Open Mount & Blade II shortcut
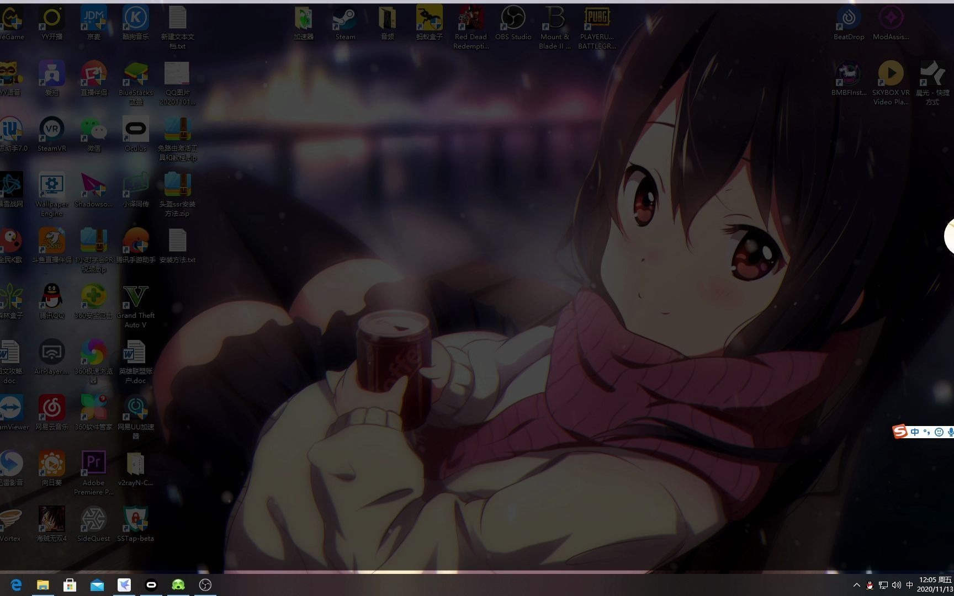 pos(555,28)
